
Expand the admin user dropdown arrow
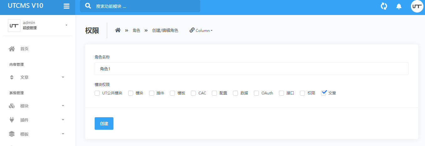pos(66,25)
